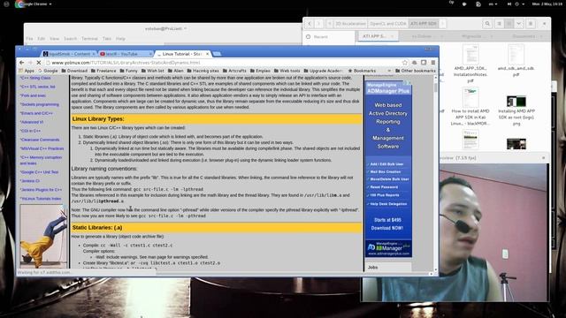Select ATI APP SDK path segment

[x=423, y=24]
